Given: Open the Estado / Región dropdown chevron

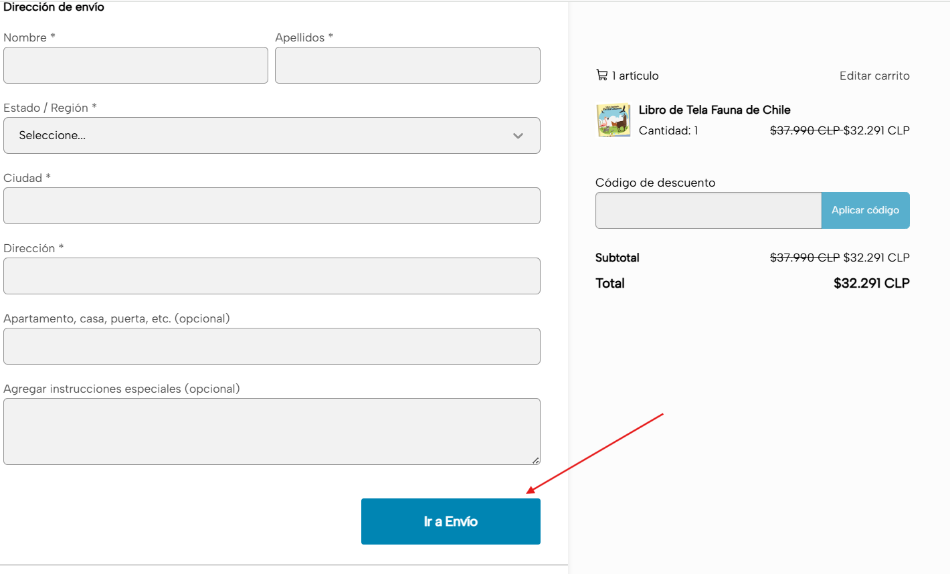Looking at the screenshot, I should click(x=518, y=136).
